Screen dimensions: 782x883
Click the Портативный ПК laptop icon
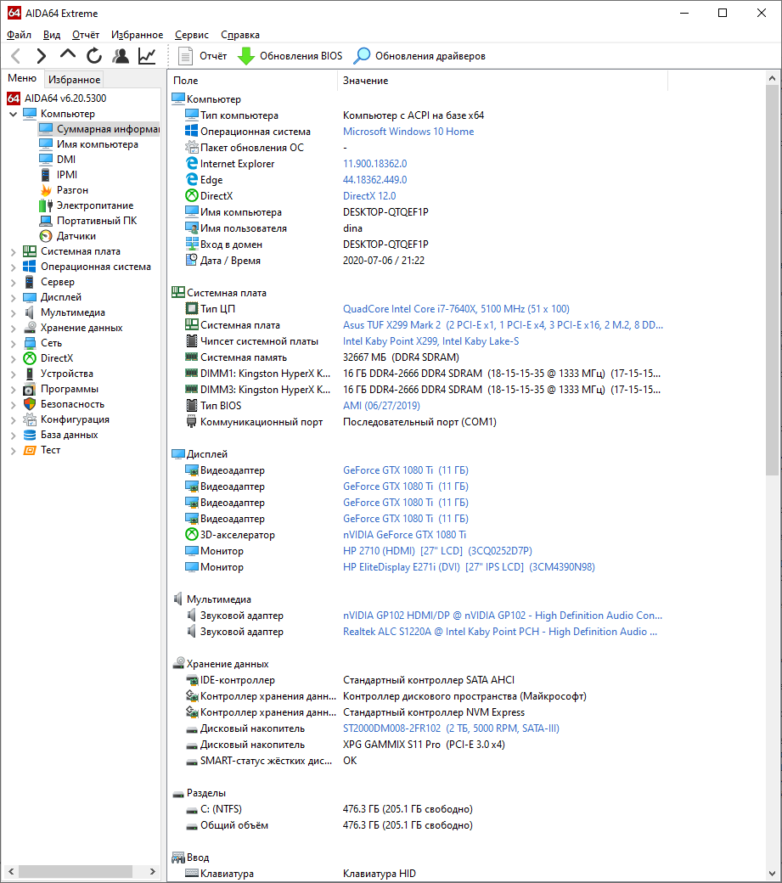46,221
